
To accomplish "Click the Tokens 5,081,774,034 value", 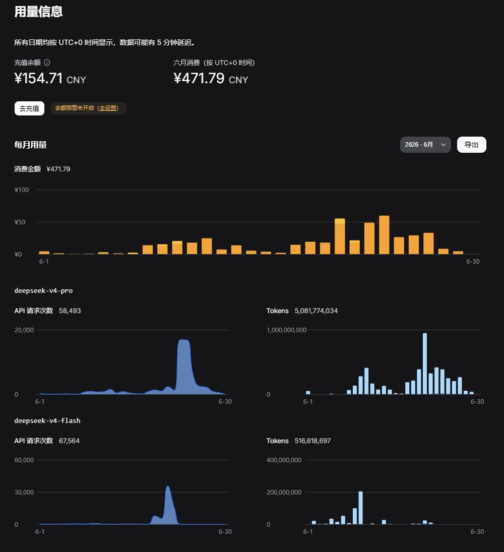I will [x=316, y=311].
